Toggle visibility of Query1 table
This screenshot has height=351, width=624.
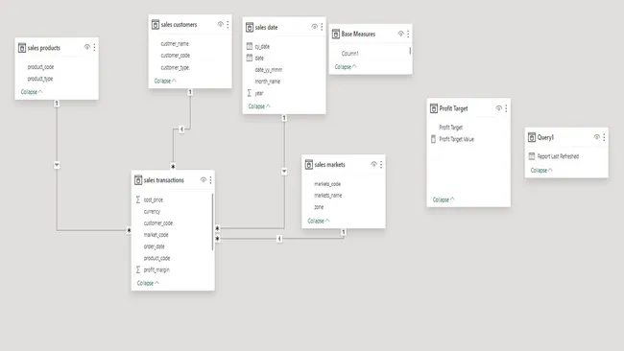pos(596,137)
